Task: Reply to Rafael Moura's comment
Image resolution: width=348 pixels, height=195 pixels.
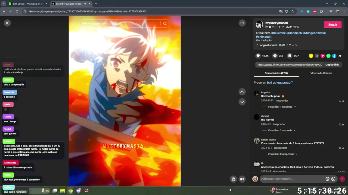Action: click(x=281, y=148)
